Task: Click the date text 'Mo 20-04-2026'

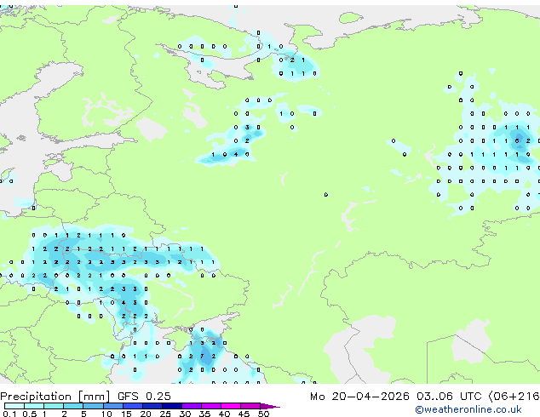Action: pyautogui.click(x=359, y=397)
